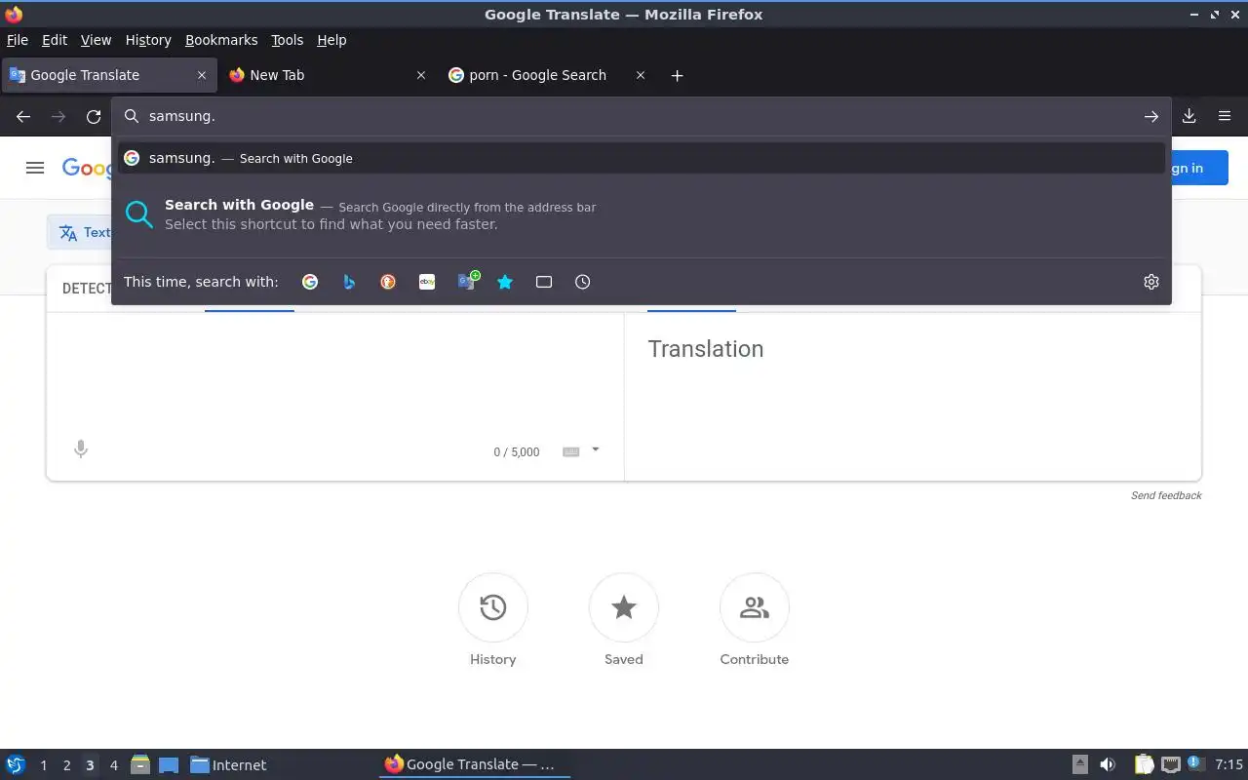Screen dimensions: 1248x780
Task: Search this time with Bing icon
Action: coord(349,282)
